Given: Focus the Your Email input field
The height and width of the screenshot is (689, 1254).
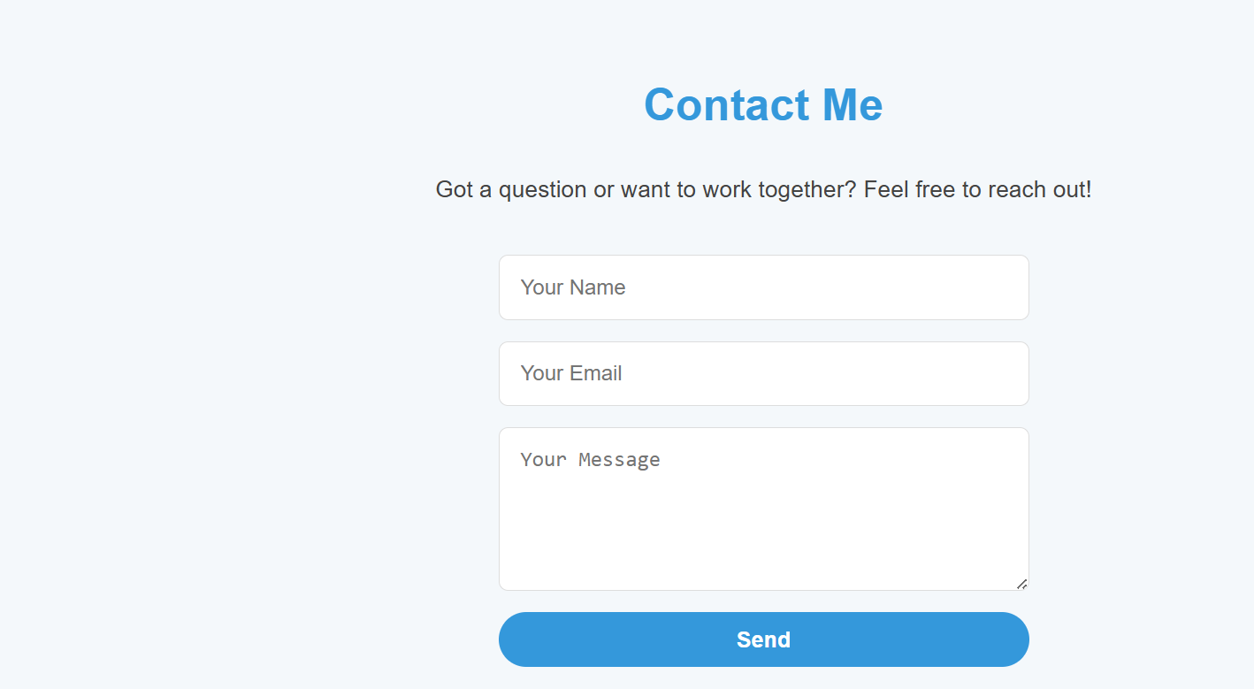Looking at the screenshot, I should (763, 373).
